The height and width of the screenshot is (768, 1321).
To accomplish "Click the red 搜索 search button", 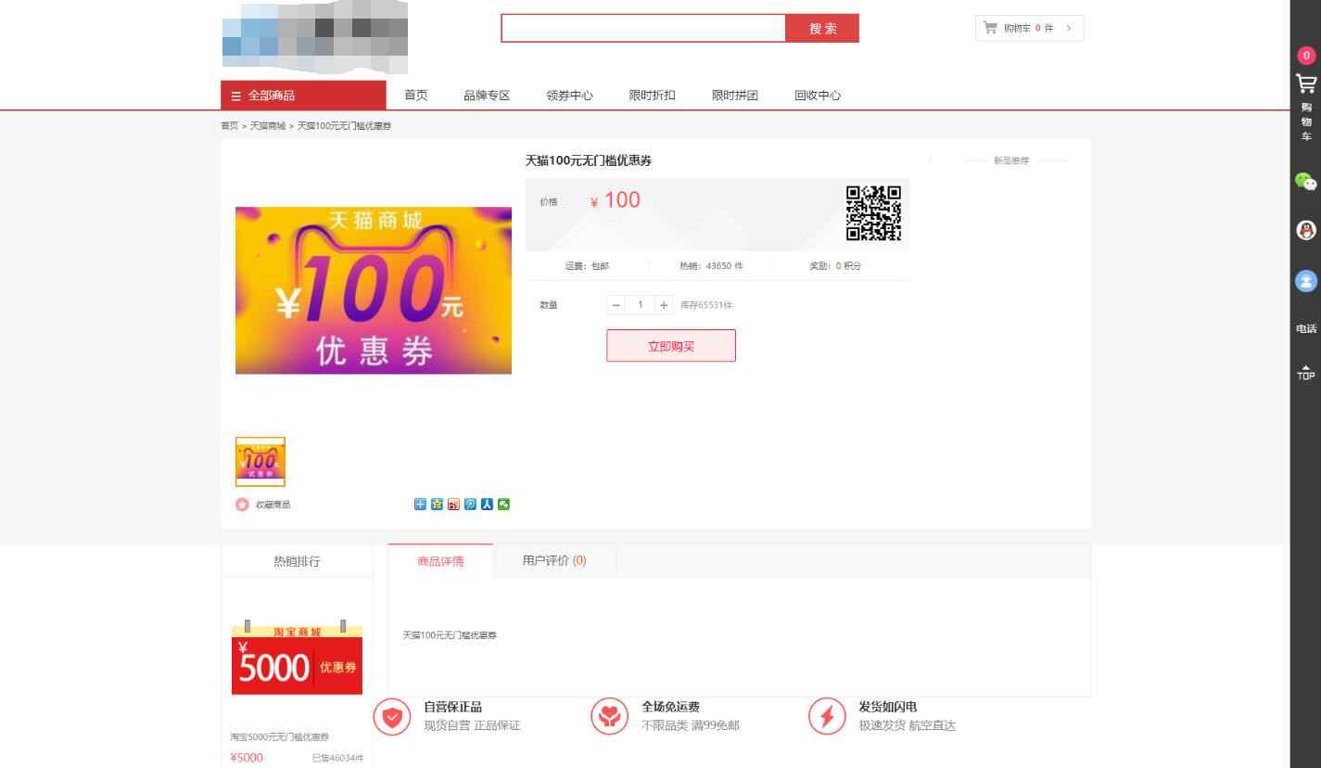I will tap(822, 29).
